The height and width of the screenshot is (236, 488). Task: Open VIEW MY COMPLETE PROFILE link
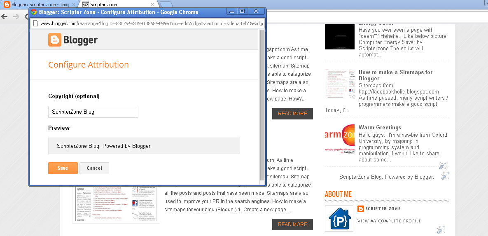(x=389, y=221)
